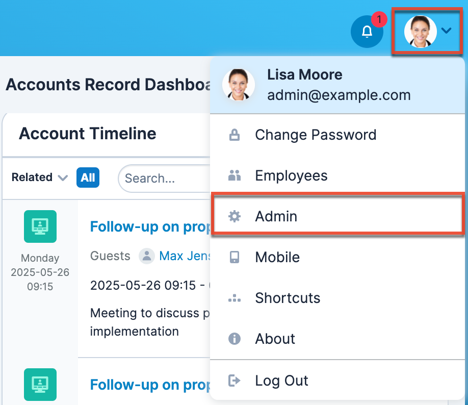The image size is (468, 405).
Task: Click the timeline Search input field
Action: coord(163,179)
